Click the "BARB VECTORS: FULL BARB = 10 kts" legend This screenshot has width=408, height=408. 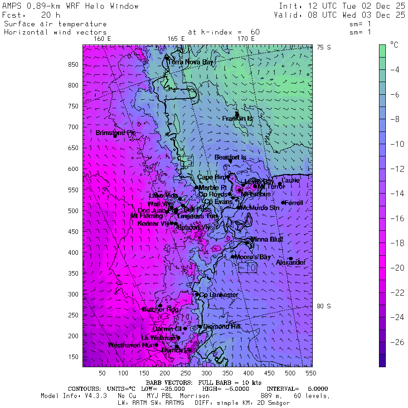coord(204,383)
